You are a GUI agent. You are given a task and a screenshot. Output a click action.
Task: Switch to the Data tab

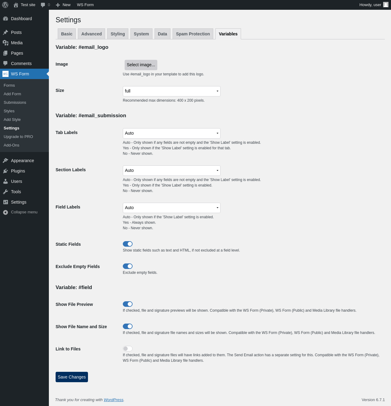(x=163, y=34)
